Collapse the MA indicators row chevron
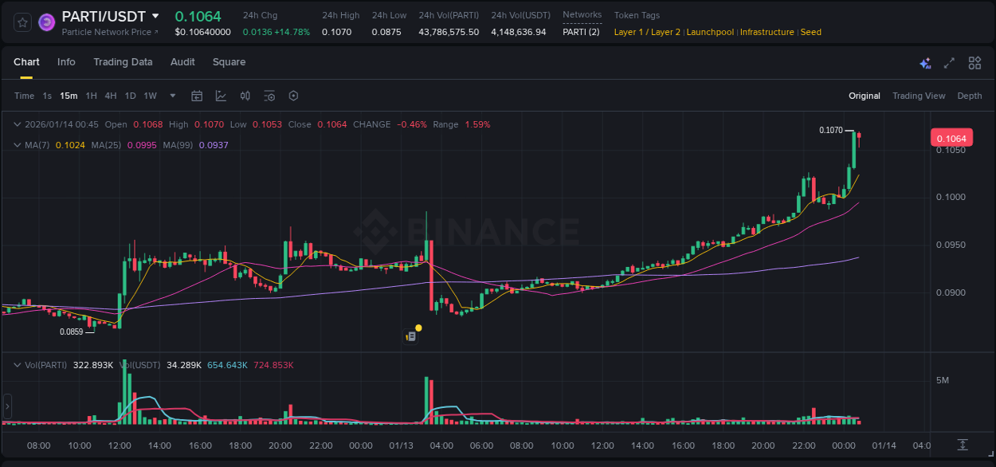The width and height of the screenshot is (996, 467). 18,145
